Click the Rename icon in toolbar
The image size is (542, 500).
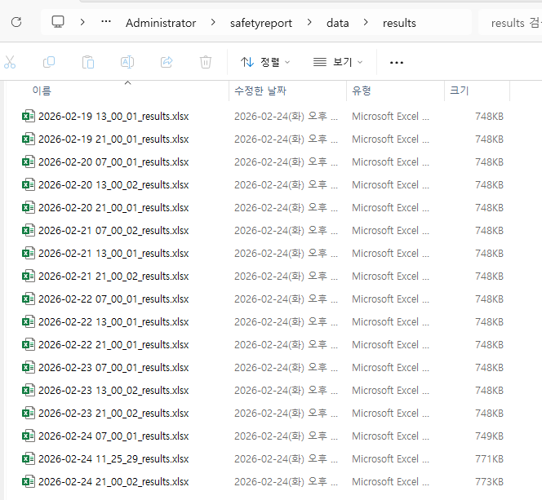pyautogui.click(x=127, y=62)
